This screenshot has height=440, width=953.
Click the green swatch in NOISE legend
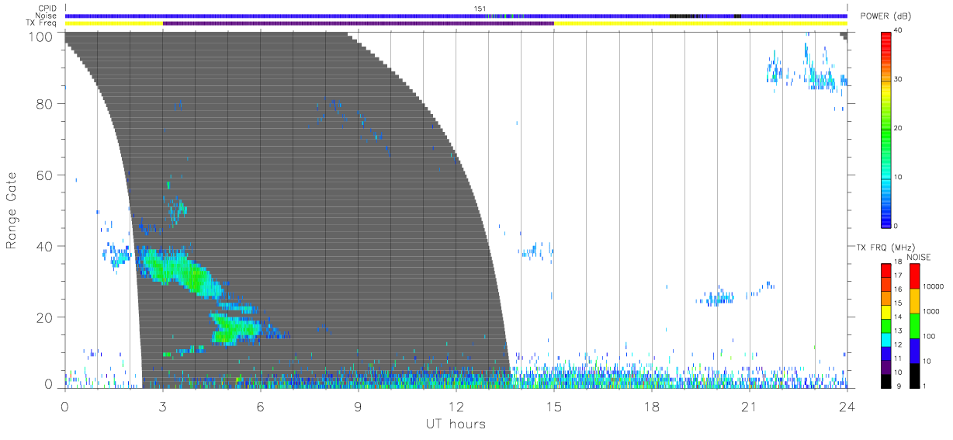click(914, 325)
